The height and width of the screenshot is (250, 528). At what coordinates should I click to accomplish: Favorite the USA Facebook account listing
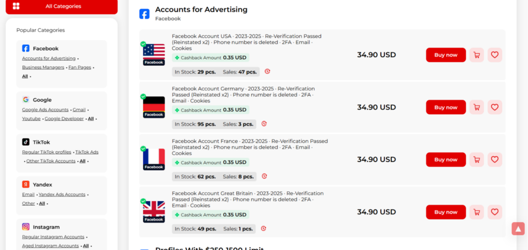(x=494, y=55)
